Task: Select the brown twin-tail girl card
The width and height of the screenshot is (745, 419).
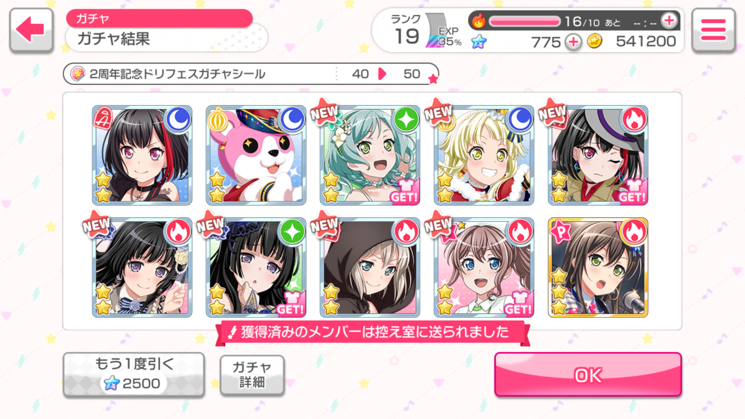Action: [484, 267]
